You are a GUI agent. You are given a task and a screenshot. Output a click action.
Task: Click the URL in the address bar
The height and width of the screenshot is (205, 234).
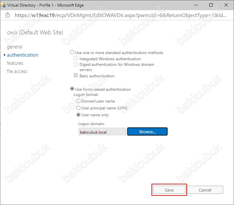[x=121, y=15]
